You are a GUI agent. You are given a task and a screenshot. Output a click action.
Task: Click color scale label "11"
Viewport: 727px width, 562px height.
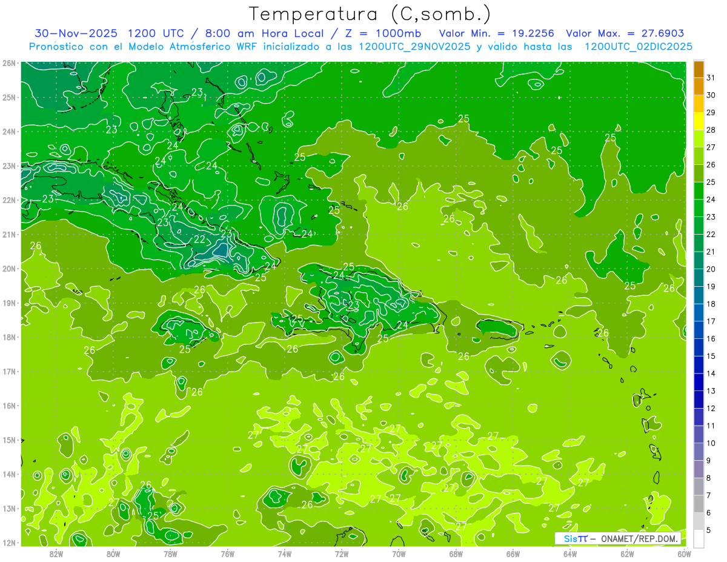(x=711, y=426)
